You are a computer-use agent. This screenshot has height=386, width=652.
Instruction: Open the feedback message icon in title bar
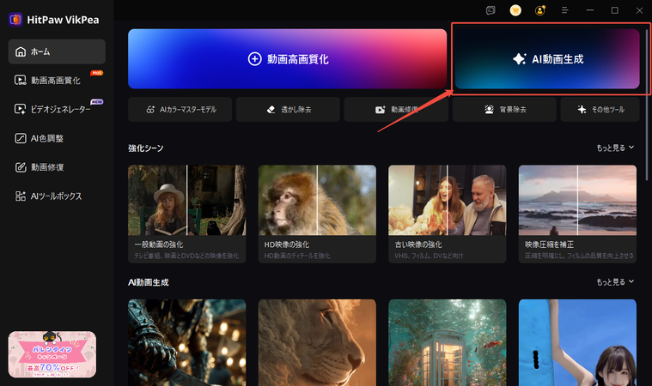tap(491, 10)
